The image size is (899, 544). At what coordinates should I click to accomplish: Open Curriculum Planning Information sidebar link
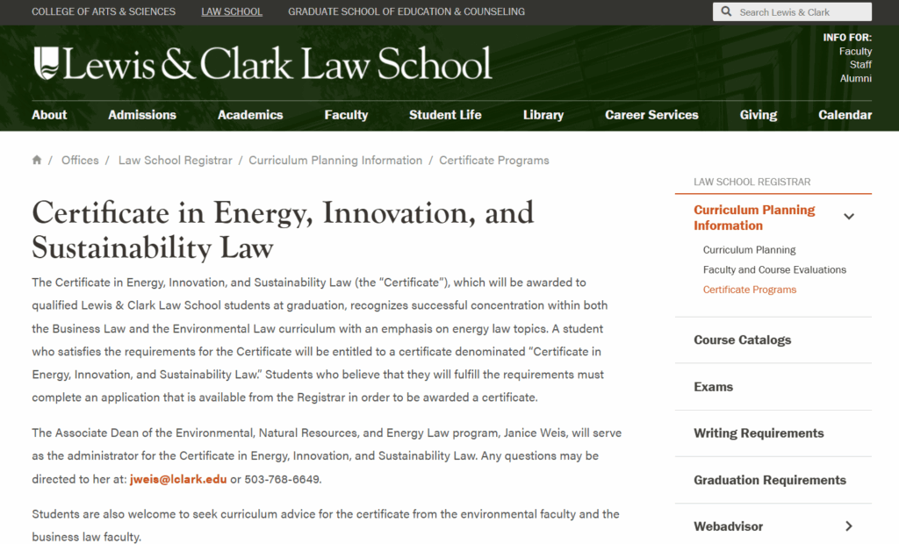tap(754, 218)
